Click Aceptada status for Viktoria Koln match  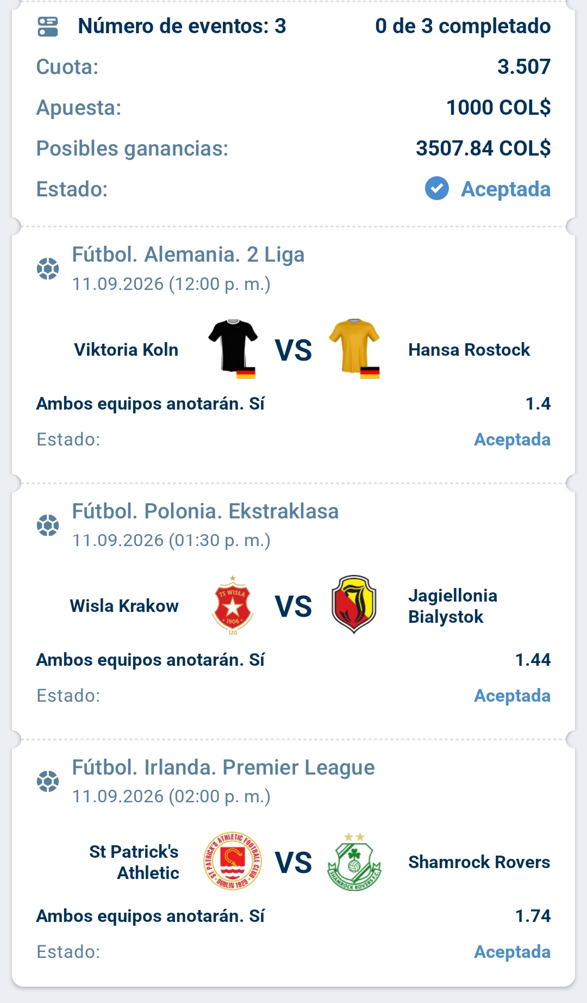[x=512, y=439]
